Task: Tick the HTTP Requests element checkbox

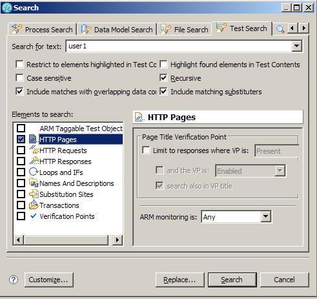Action: tap(21, 150)
